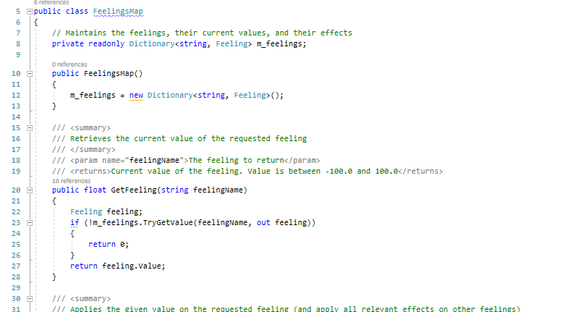Collapse the summary comment at line 30
The height and width of the screenshot is (312, 573).
tap(30, 299)
